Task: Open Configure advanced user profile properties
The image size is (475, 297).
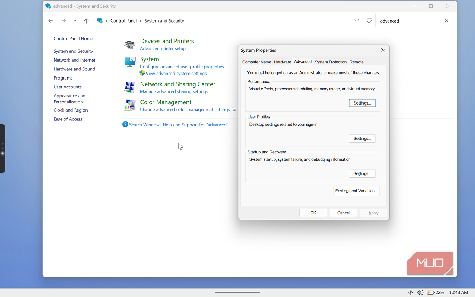Action: point(182,67)
